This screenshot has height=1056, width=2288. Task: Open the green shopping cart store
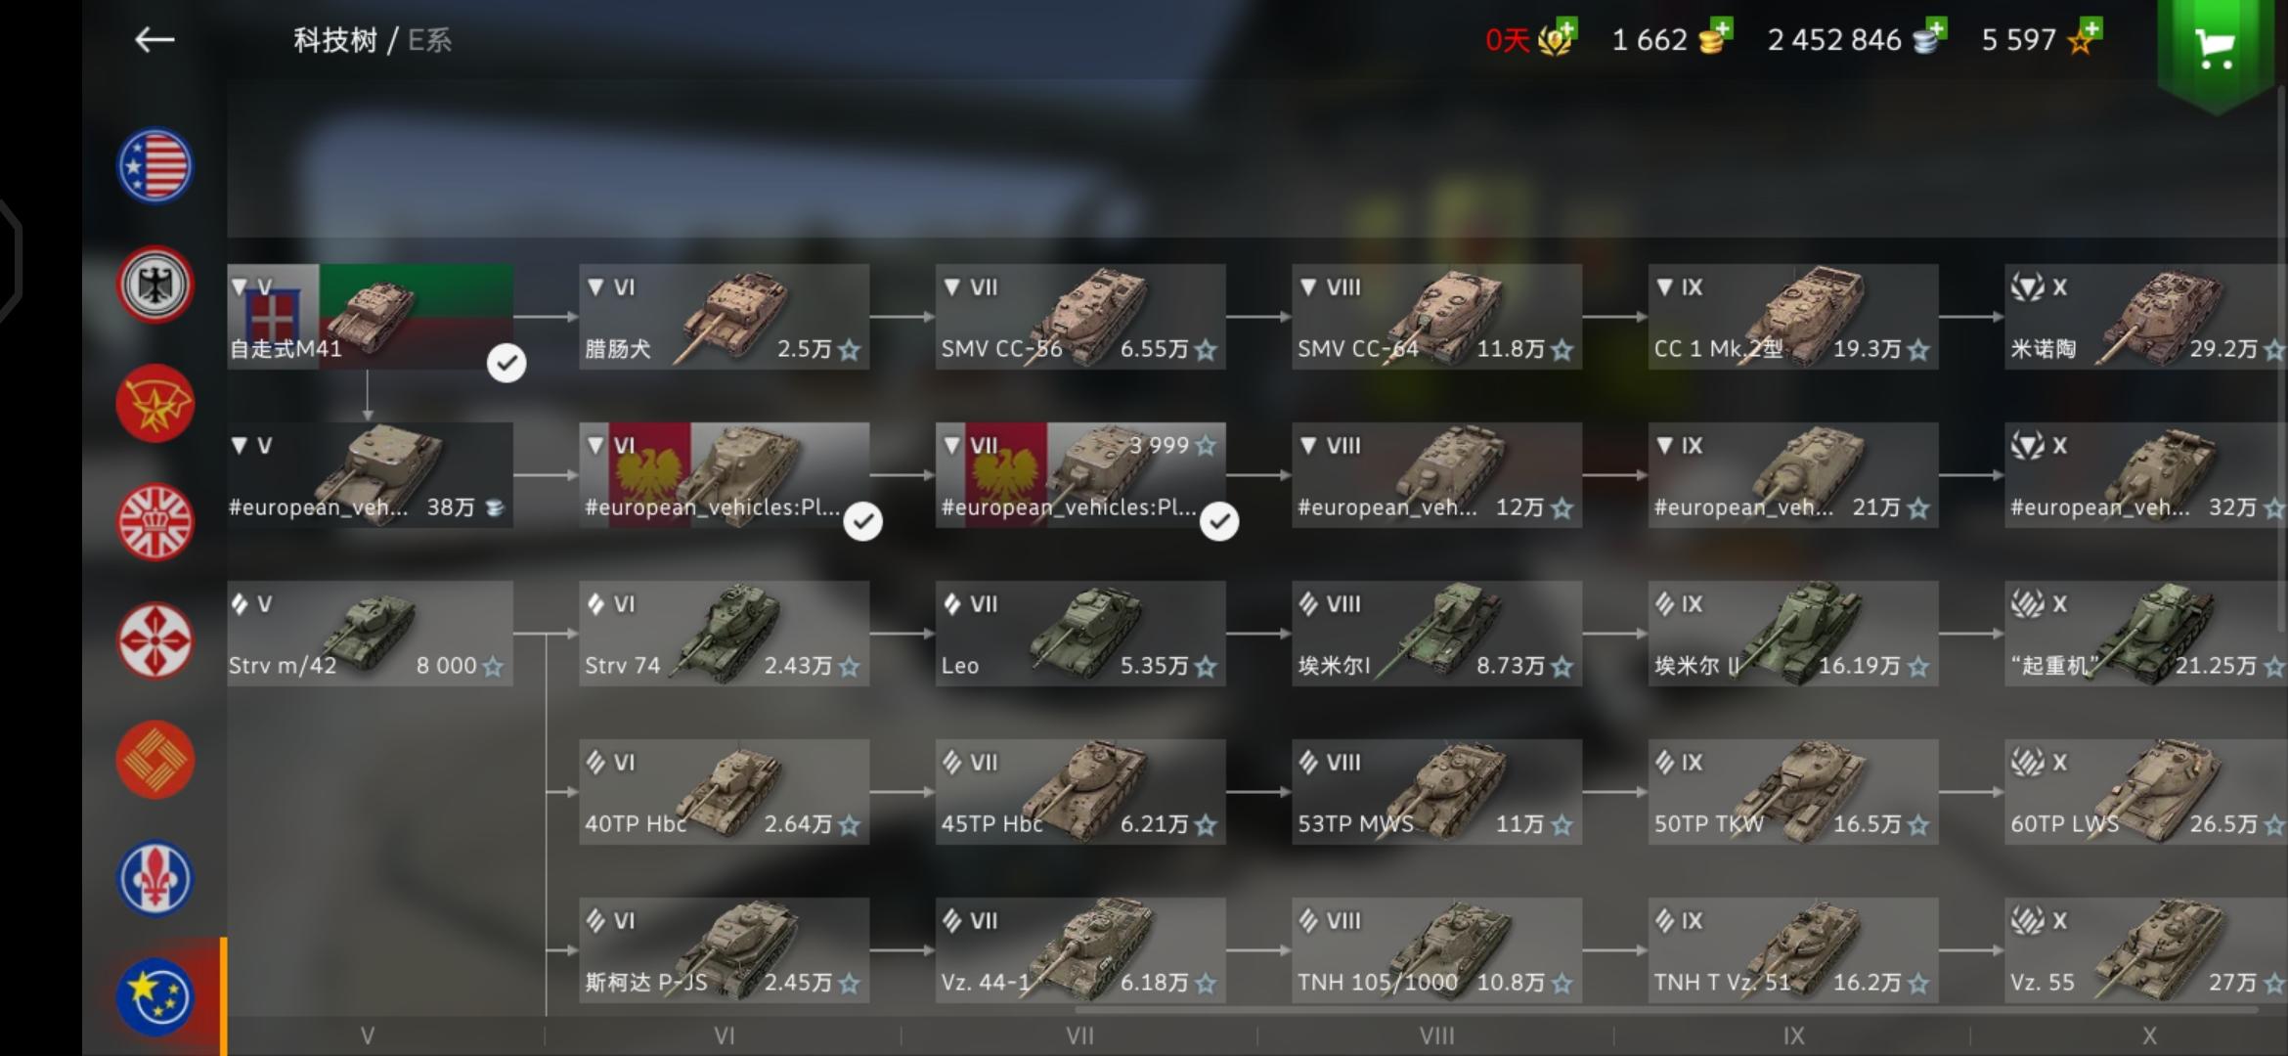pos(2215,49)
